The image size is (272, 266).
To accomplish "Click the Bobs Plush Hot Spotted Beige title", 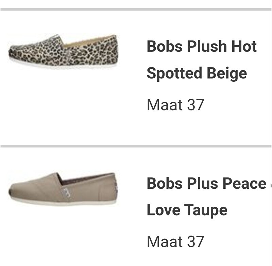I will click(x=201, y=60).
